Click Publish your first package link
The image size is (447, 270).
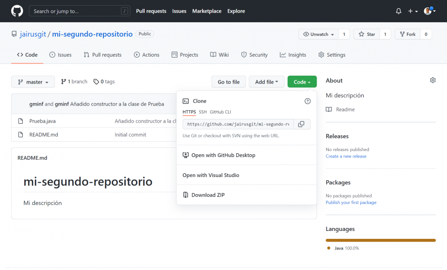click(x=351, y=203)
